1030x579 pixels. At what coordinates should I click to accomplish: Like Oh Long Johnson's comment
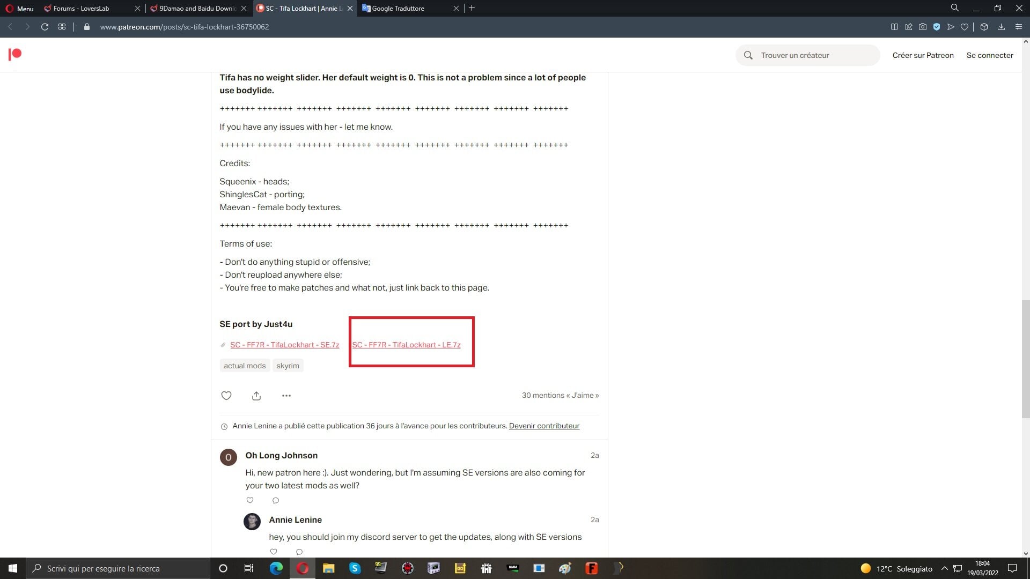click(x=250, y=500)
